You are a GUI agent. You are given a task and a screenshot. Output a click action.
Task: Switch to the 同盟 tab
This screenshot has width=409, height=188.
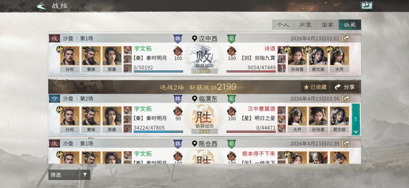[305, 25]
